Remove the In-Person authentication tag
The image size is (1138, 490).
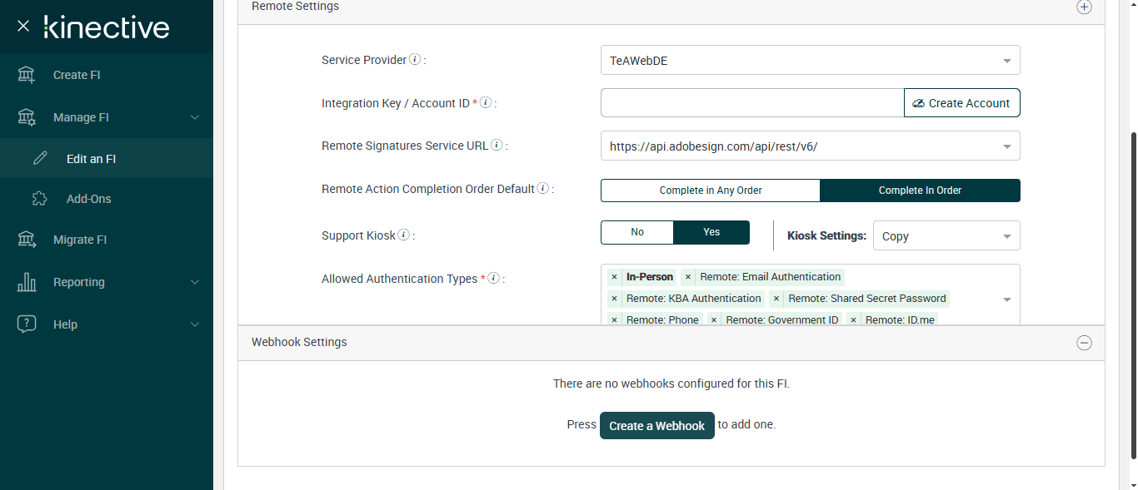[x=614, y=277]
